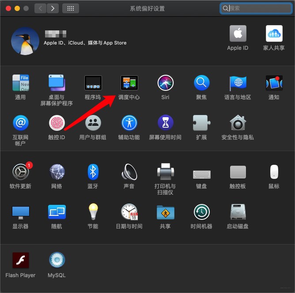The image size is (295, 293).
Task: Open 辅助功能 (Accessibility) pane
Action: click(x=129, y=123)
